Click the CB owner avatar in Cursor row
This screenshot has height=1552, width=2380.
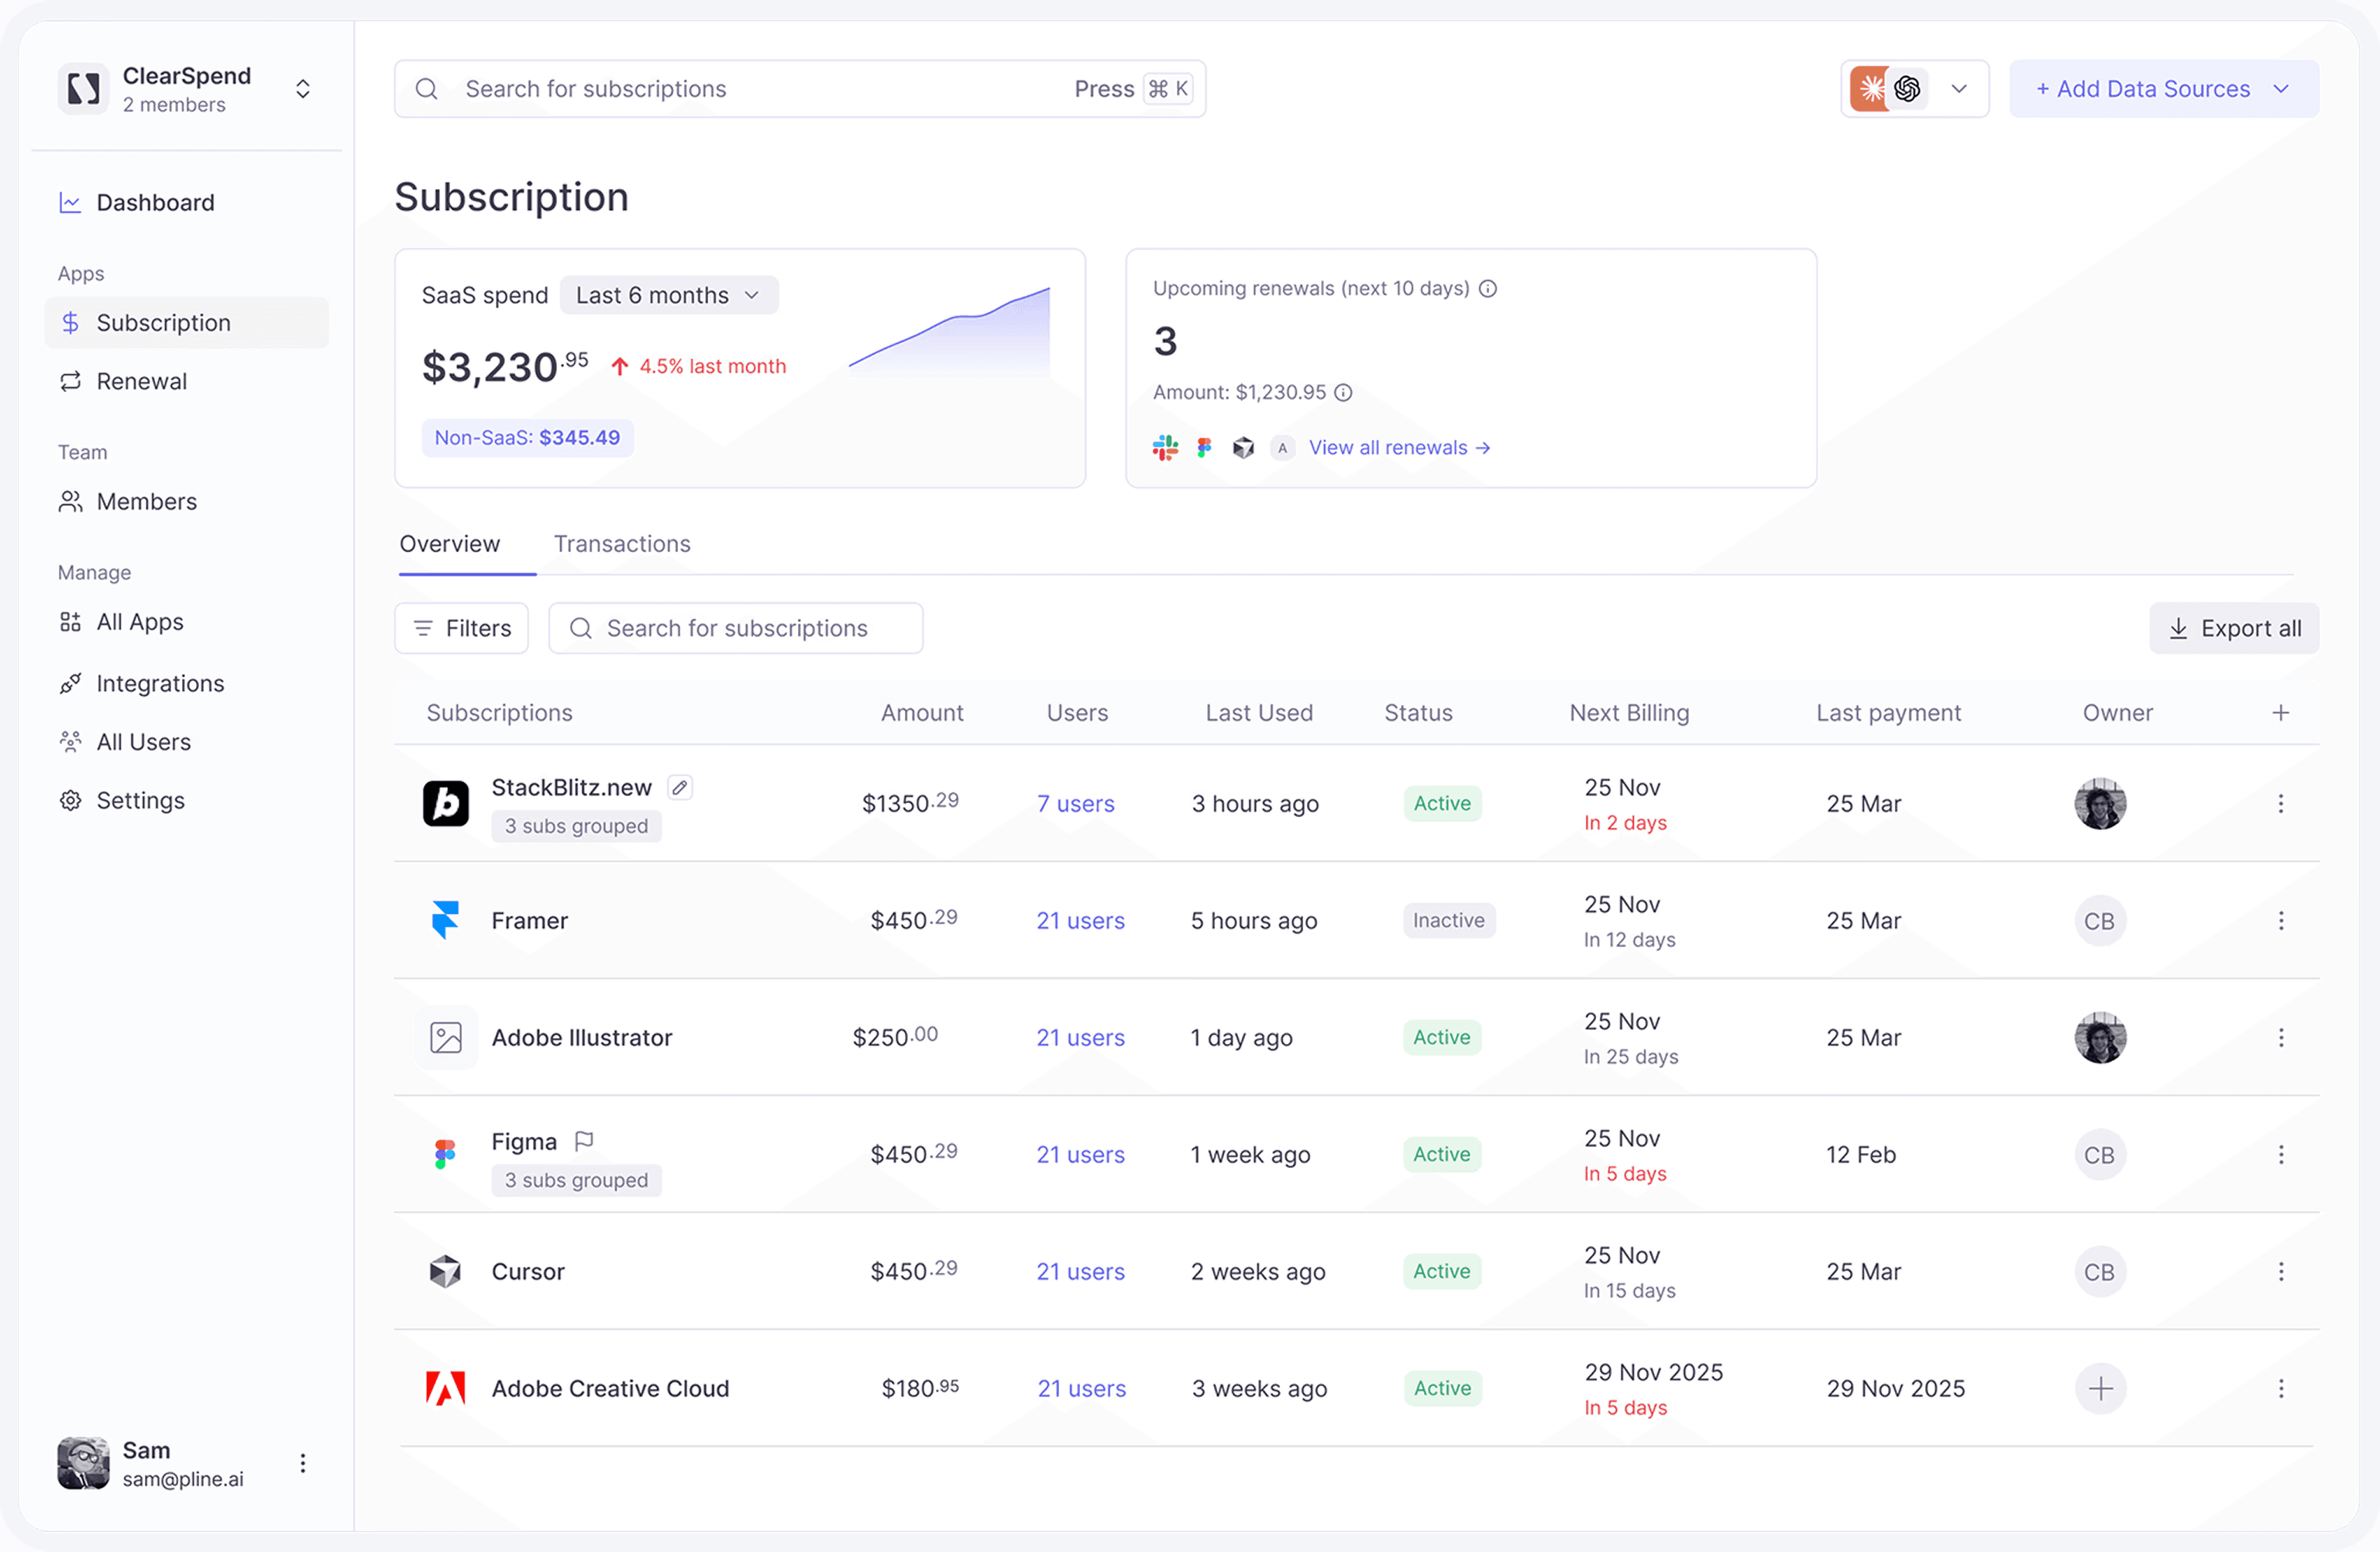2100,1272
